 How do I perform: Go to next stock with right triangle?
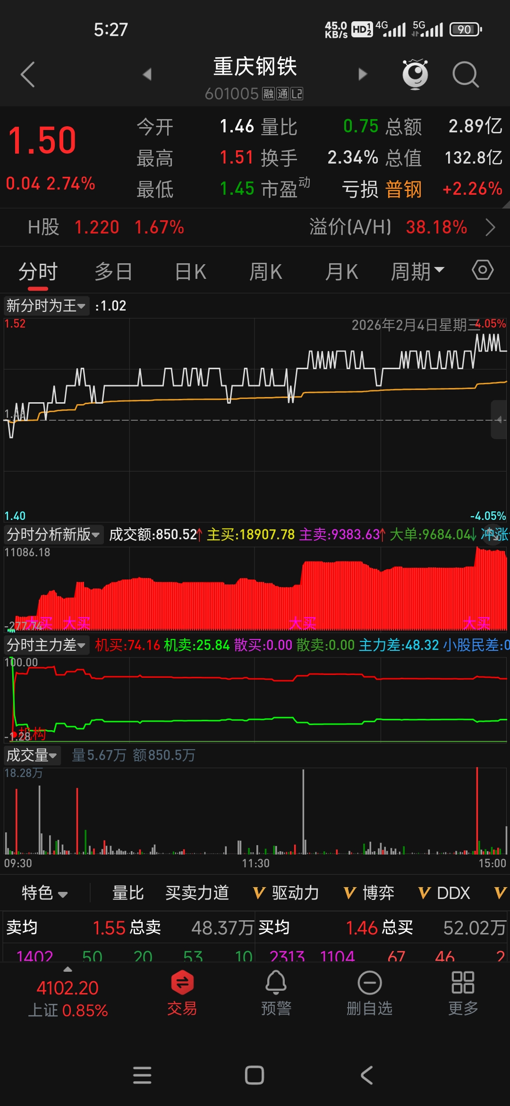pos(363,74)
